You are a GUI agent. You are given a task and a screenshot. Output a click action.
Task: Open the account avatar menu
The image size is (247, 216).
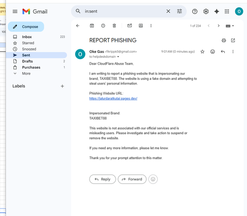tap(239, 11)
